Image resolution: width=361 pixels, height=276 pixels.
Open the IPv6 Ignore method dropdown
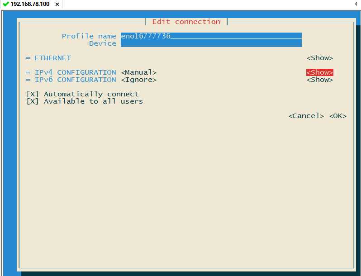coord(139,80)
